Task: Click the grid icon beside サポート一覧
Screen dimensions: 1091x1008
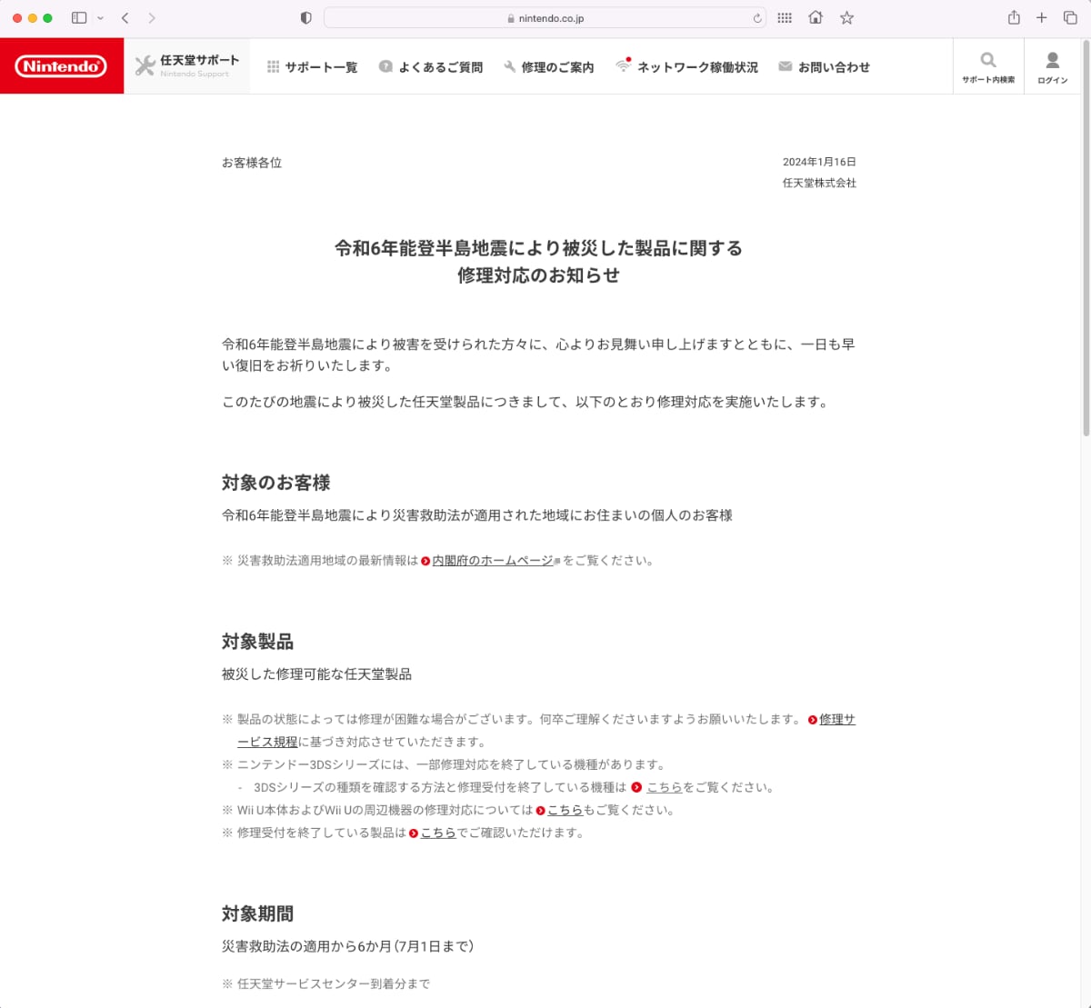Action: click(273, 66)
